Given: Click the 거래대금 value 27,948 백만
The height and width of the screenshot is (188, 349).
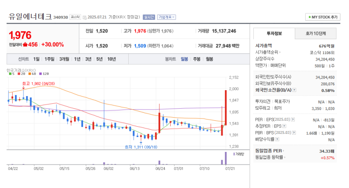Looking at the screenshot, I should coord(228,46).
